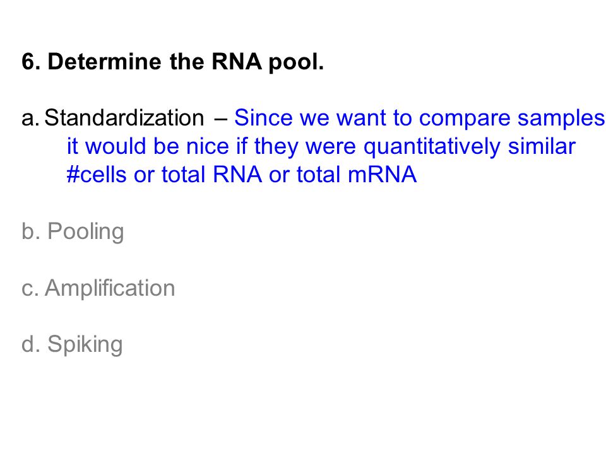
Task: Select the word 'quantitatively' in the blue text
Action: (x=432, y=147)
